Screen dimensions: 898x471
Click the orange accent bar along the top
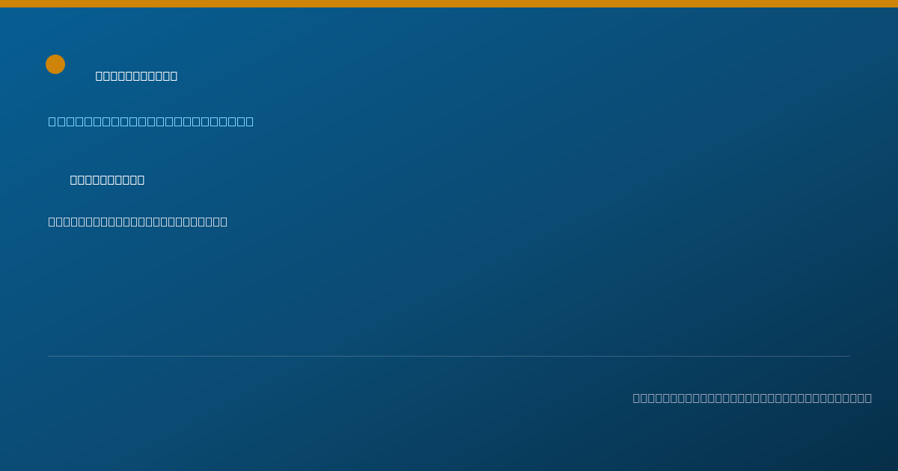pyautogui.click(x=449, y=4)
